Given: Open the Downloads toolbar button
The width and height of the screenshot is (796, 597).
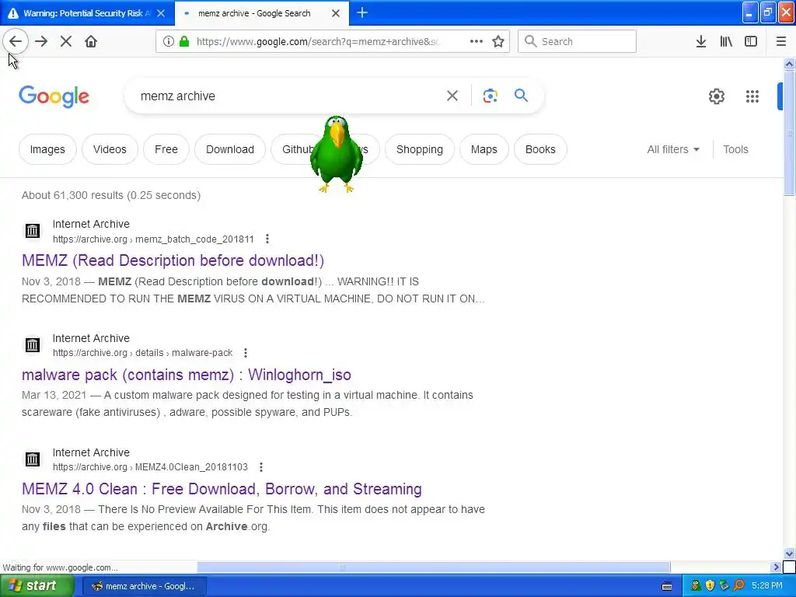Looking at the screenshot, I should [701, 42].
